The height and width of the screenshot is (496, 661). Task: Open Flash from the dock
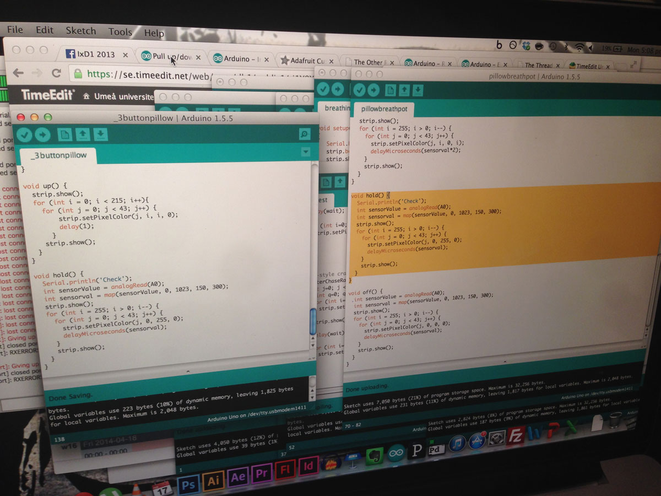pyautogui.click(x=286, y=470)
